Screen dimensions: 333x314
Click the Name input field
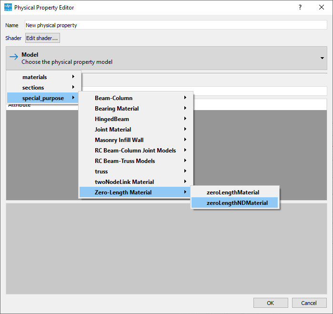click(176, 25)
